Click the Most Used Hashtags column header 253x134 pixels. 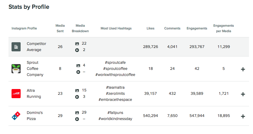point(116,28)
